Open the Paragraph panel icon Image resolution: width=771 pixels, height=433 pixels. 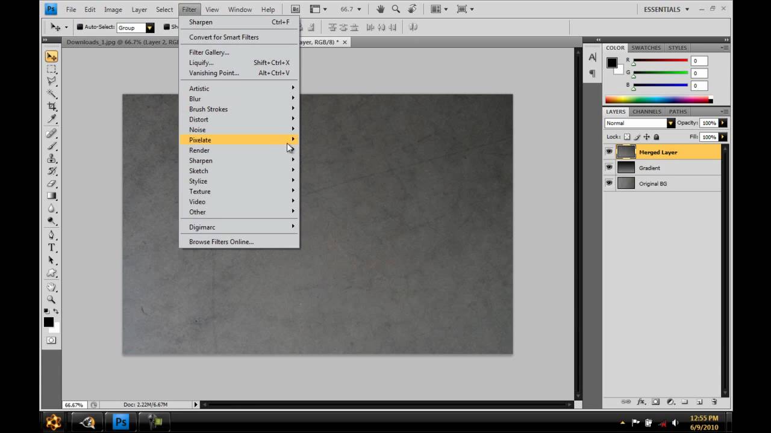pos(592,73)
